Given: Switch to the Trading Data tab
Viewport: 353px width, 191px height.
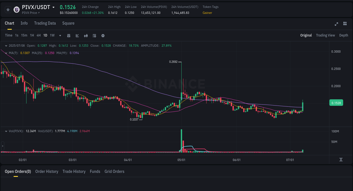Looking at the screenshot, I should click(x=45, y=23).
